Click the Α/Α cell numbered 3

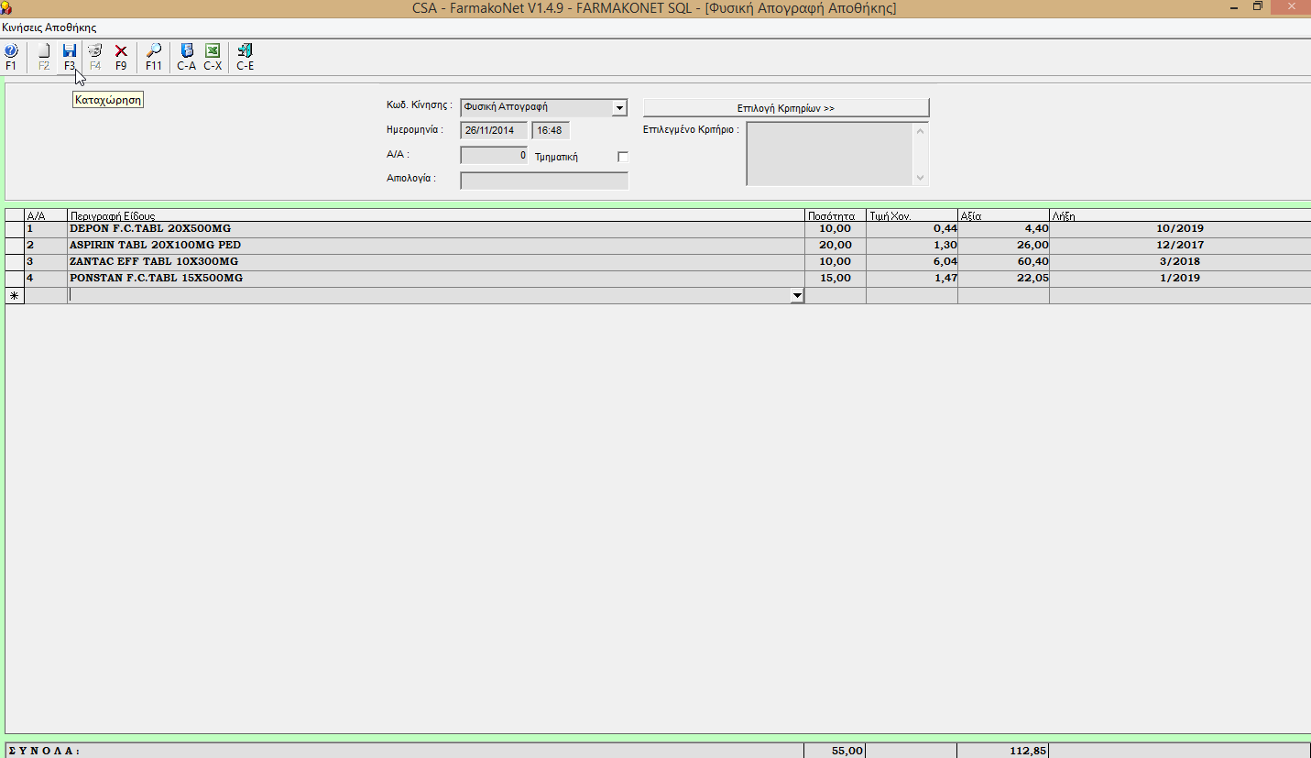(46, 262)
